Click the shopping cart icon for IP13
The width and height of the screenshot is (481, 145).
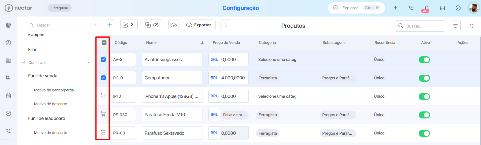(103, 96)
